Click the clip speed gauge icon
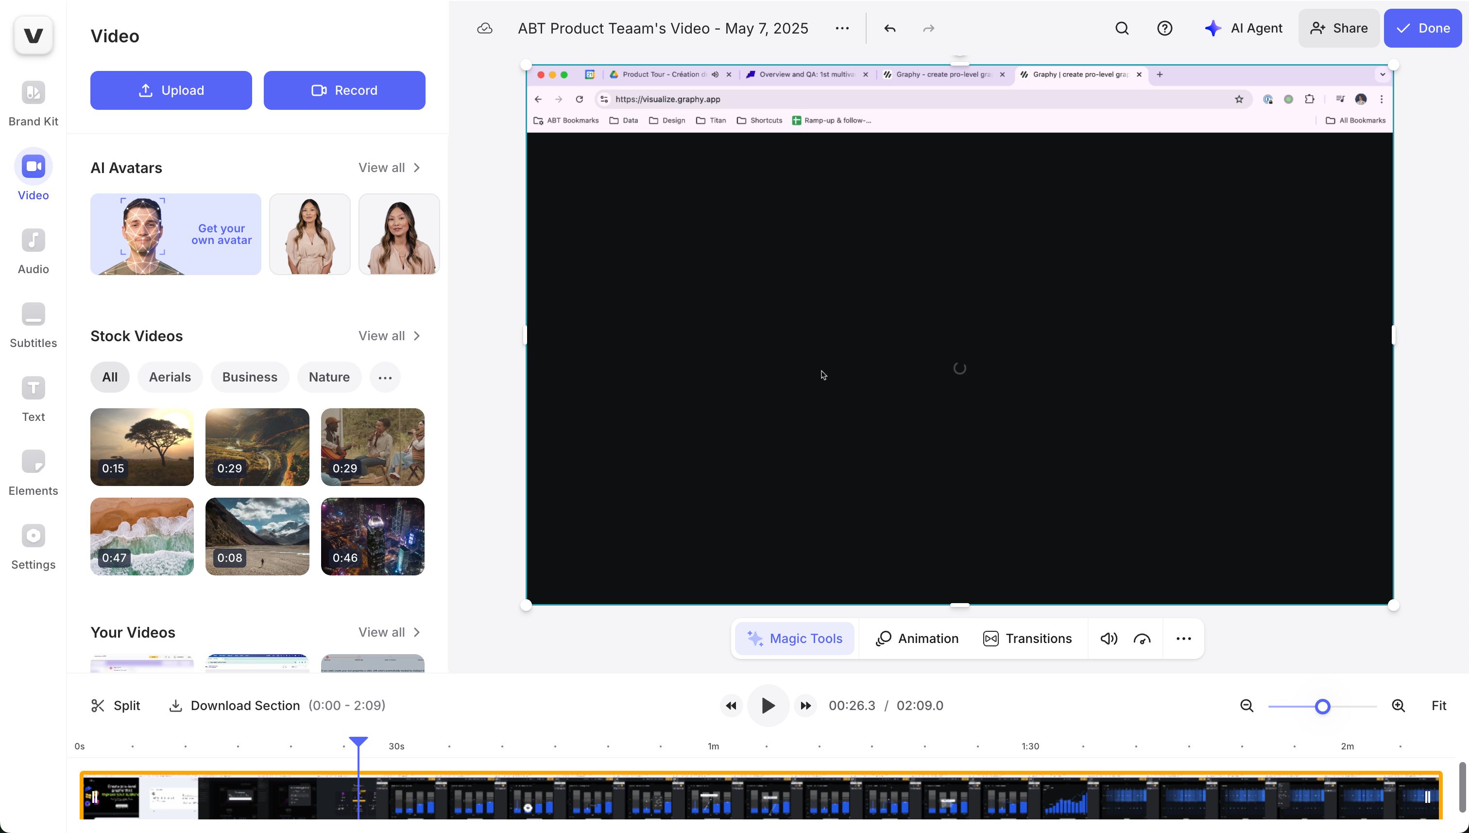 click(1142, 639)
